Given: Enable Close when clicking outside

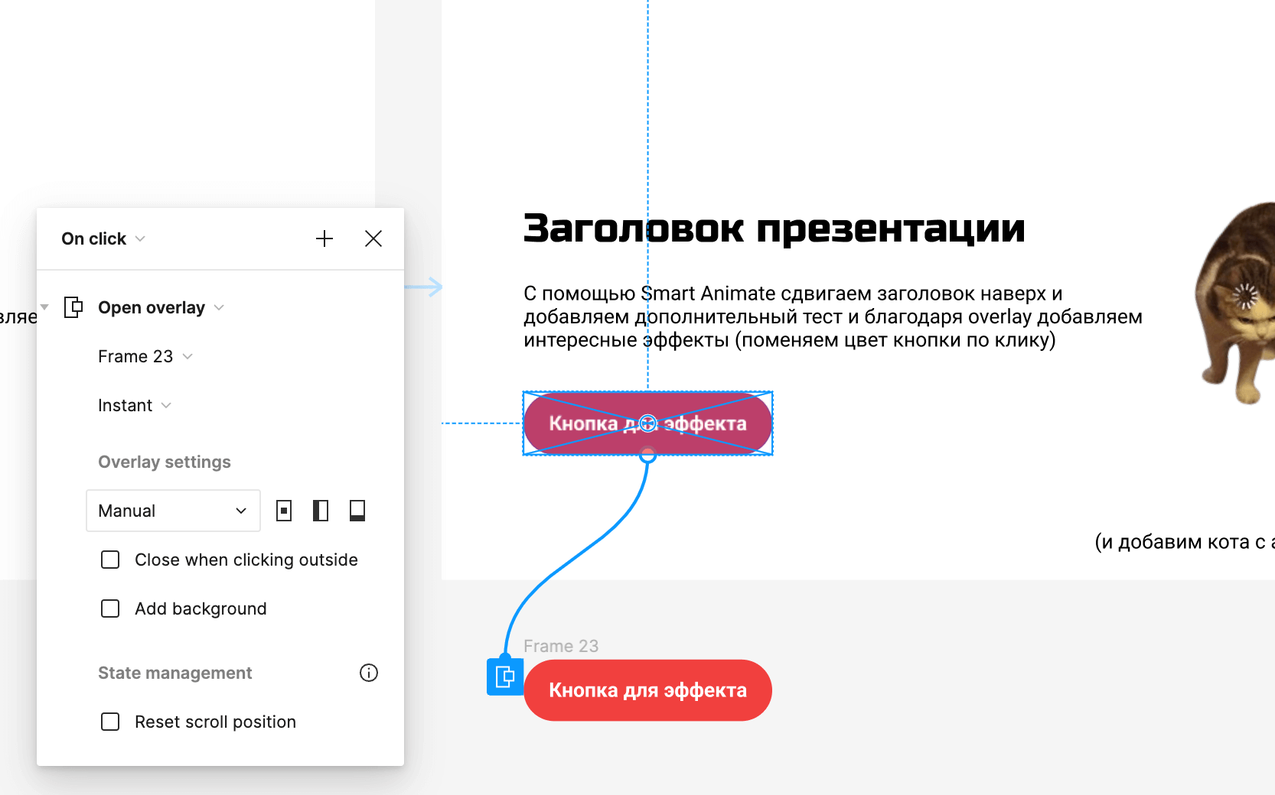Looking at the screenshot, I should (110, 560).
